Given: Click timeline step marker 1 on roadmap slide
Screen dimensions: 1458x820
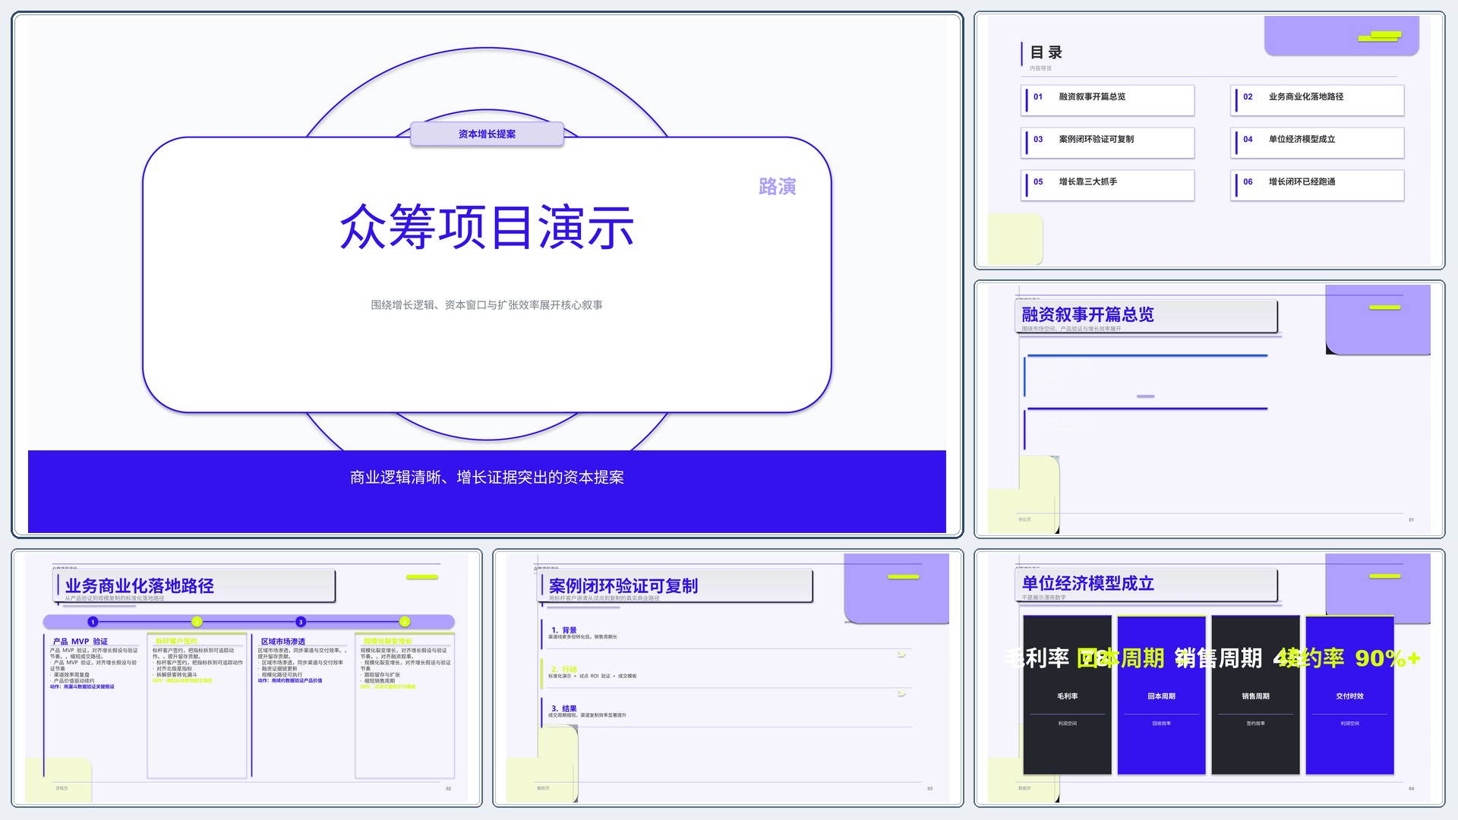Looking at the screenshot, I should click(93, 622).
